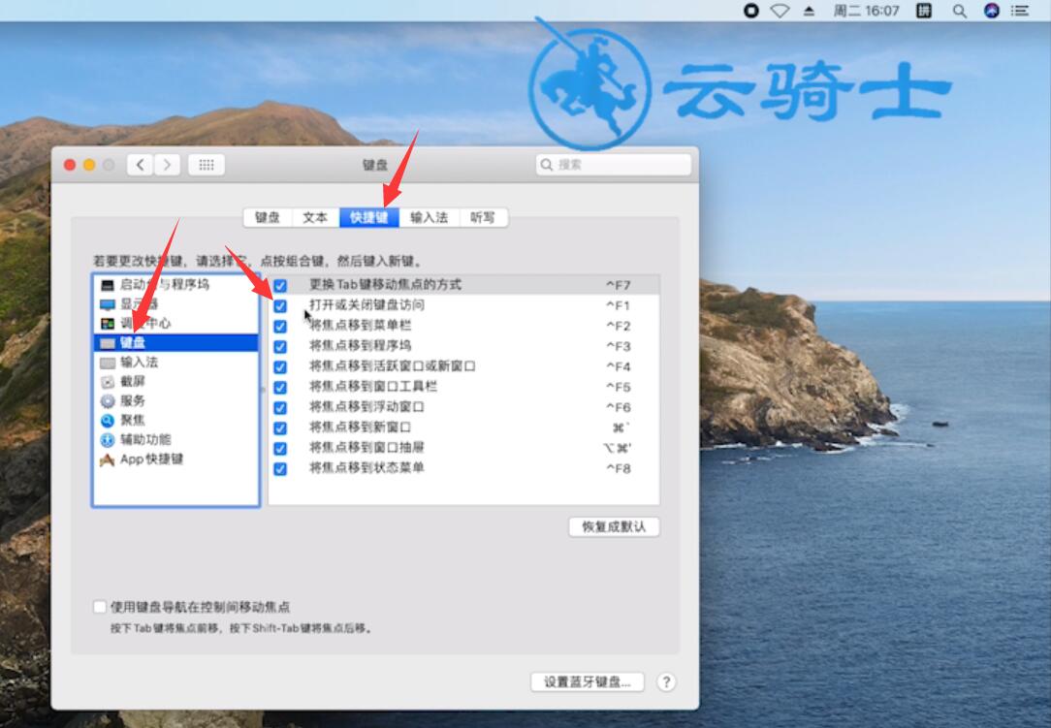Screen dimensions: 1051x728
Task: Toggle 将焦点移到窗口工具栏 checkbox
Action: coord(280,388)
